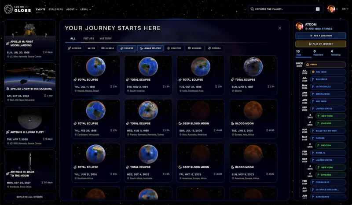Click the eclipse icon on the Dec 4, 2002 card

pyautogui.click(x=128, y=167)
